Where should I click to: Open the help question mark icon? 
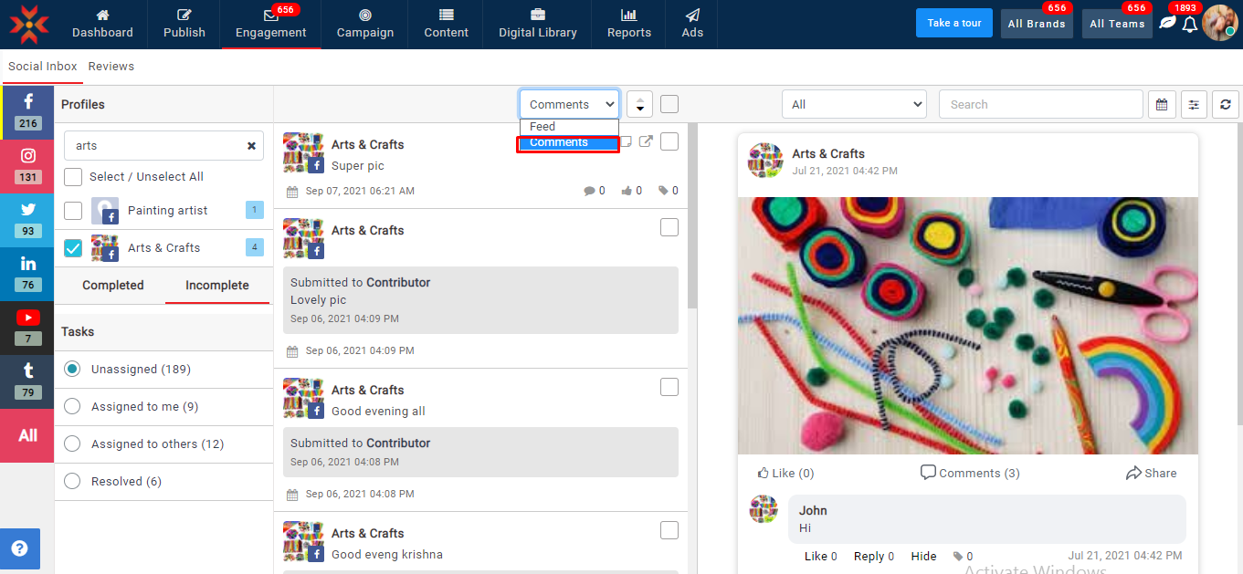(19, 548)
